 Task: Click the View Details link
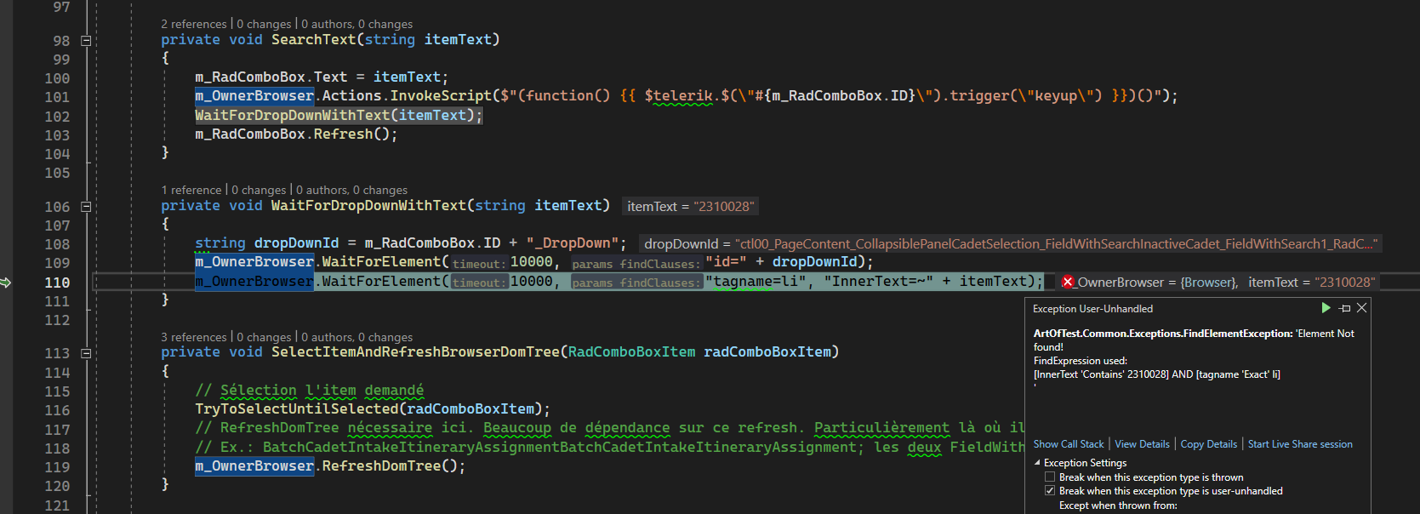tap(1142, 444)
